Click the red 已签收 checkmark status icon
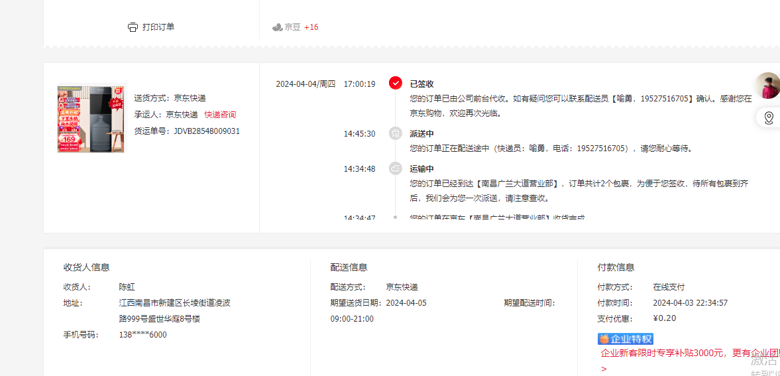This screenshot has height=376, width=780. (x=396, y=83)
